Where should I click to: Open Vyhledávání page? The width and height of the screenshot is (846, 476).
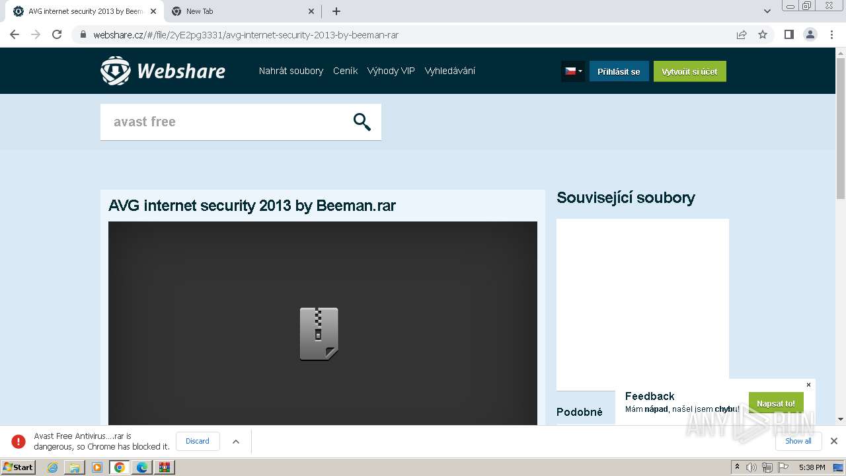pos(450,71)
